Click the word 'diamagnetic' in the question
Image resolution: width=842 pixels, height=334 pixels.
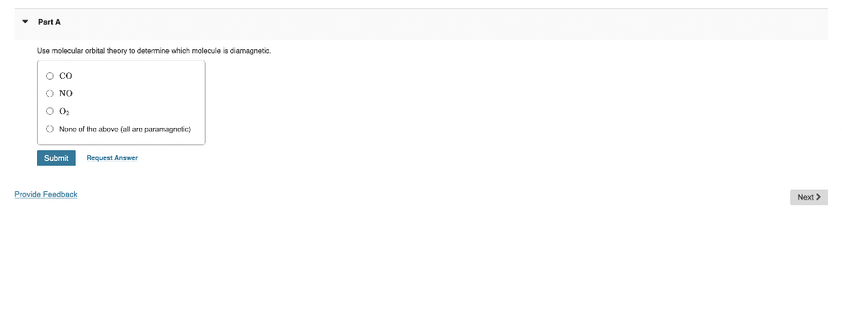tap(249, 51)
